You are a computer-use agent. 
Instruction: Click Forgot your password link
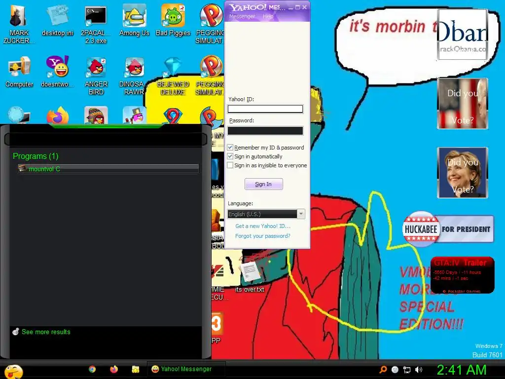(x=262, y=236)
